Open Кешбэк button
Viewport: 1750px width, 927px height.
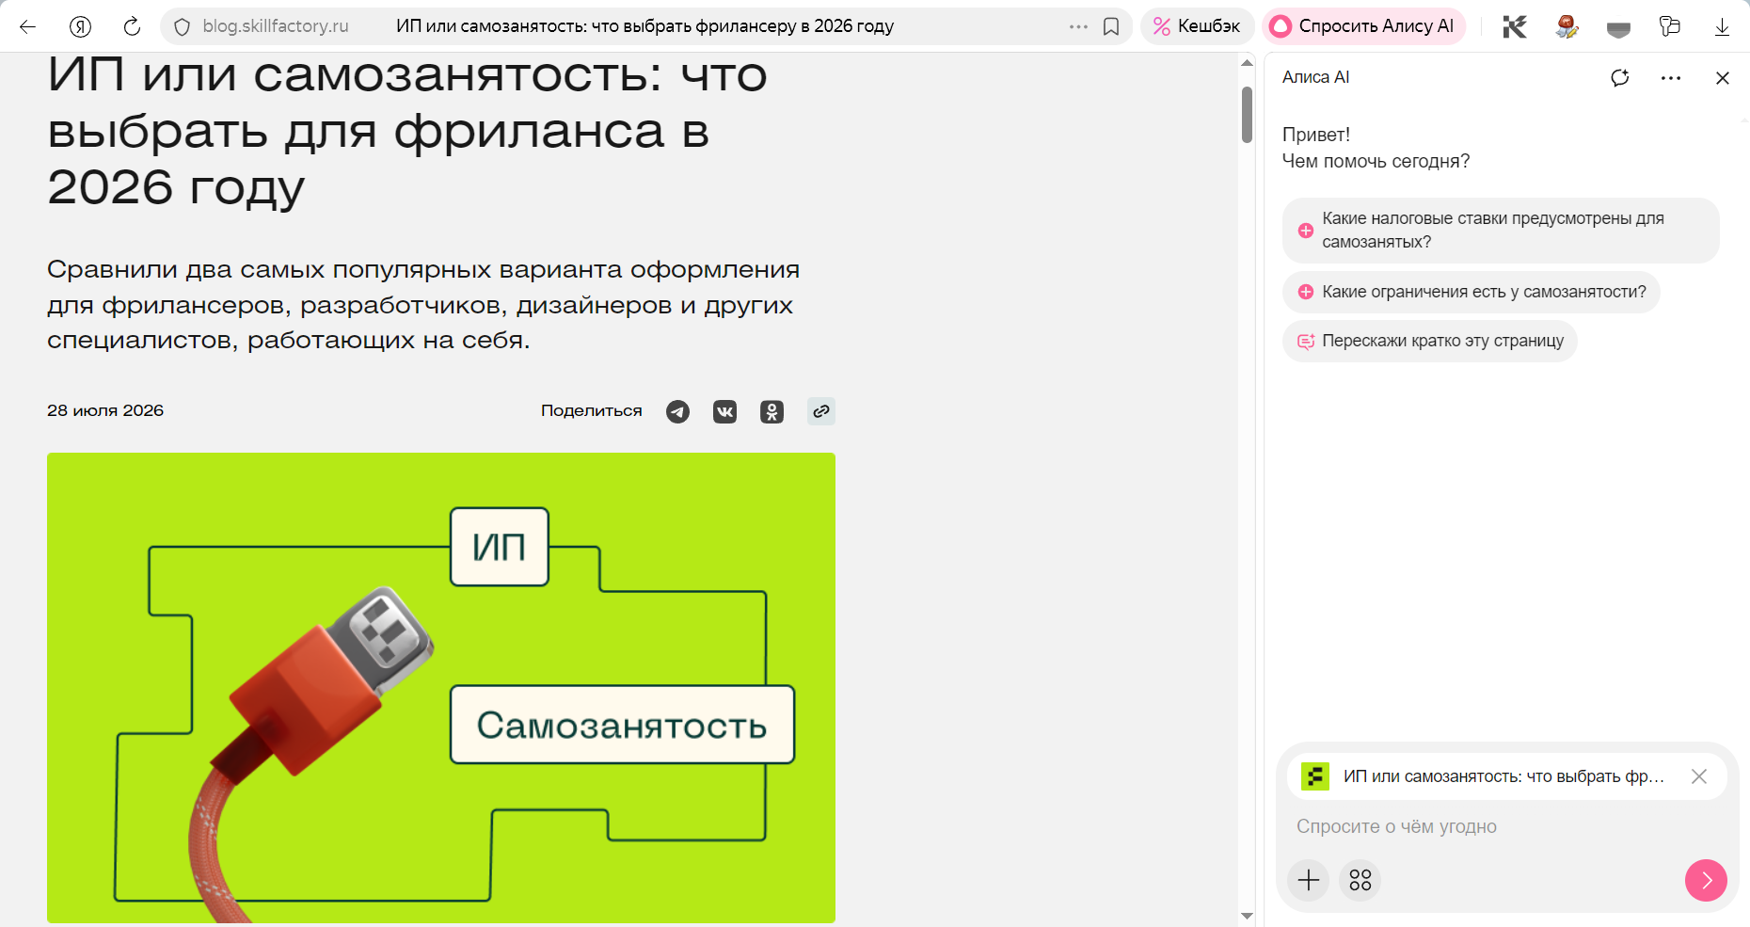(1197, 26)
